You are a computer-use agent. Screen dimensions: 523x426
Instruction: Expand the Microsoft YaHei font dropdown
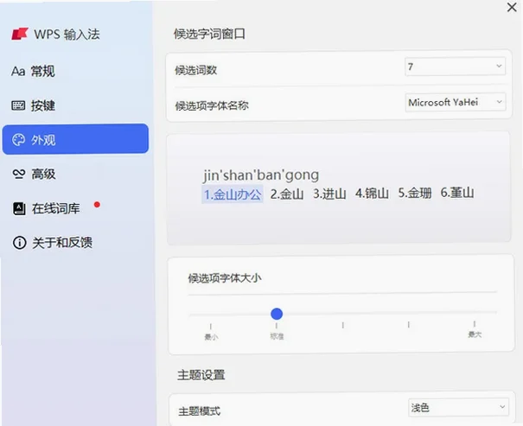(x=456, y=102)
